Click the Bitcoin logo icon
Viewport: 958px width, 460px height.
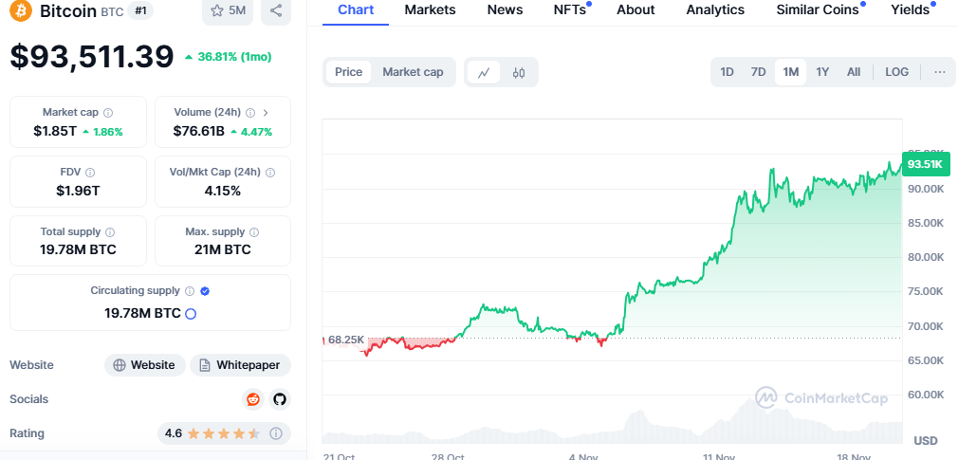pos(20,10)
